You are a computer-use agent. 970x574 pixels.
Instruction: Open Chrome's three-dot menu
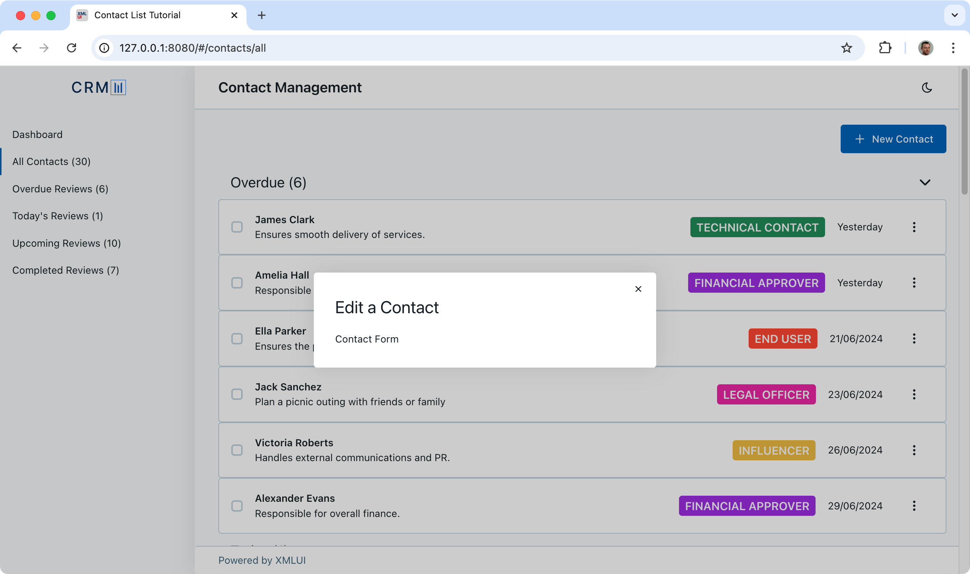click(x=953, y=48)
